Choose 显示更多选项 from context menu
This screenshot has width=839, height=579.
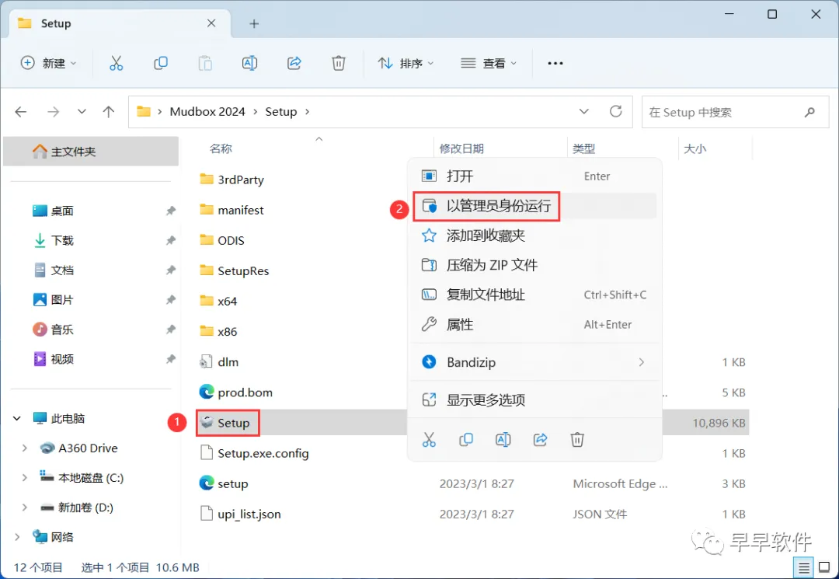pyautogui.click(x=535, y=399)
